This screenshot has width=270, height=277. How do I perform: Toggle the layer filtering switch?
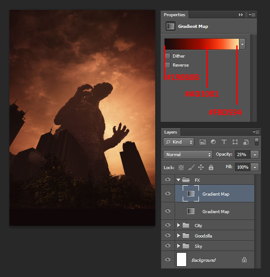(x=256, y=142)
